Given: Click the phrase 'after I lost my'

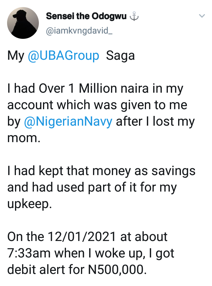Looking at the screenshot, I should coord(155,122).
